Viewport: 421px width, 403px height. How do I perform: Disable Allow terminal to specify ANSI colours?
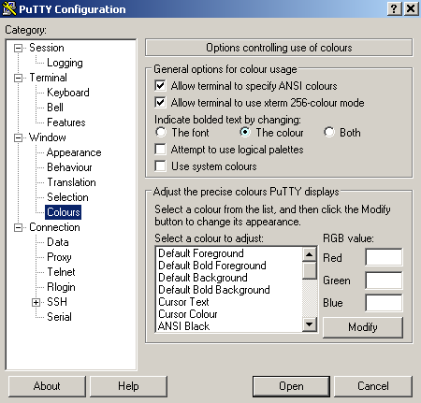160,85
